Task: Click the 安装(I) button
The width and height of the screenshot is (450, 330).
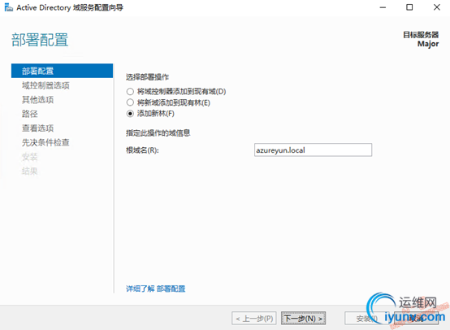Action: (366, 319)
